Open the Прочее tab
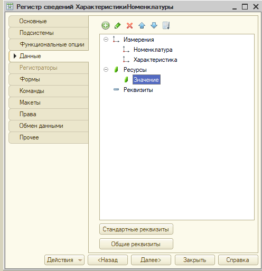This screenshot has height=271, width=262. 49,137
